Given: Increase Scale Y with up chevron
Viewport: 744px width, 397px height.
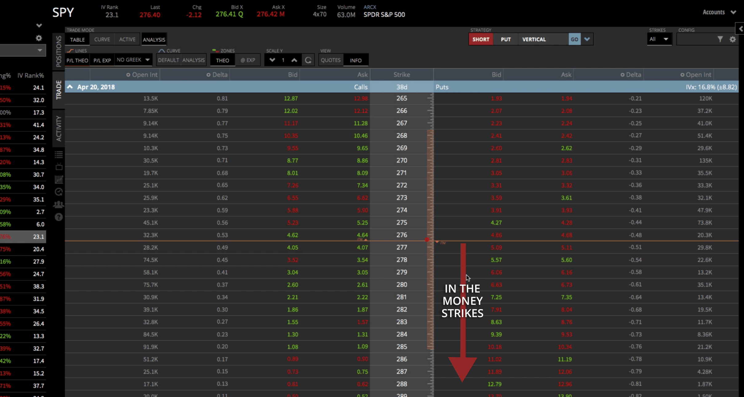Looking at the screenshot, I should [x=294, y=60].
